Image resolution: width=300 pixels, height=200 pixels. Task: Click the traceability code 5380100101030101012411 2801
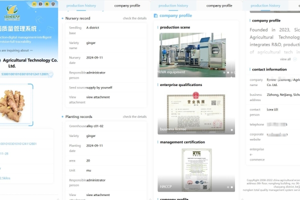[25, 74]
